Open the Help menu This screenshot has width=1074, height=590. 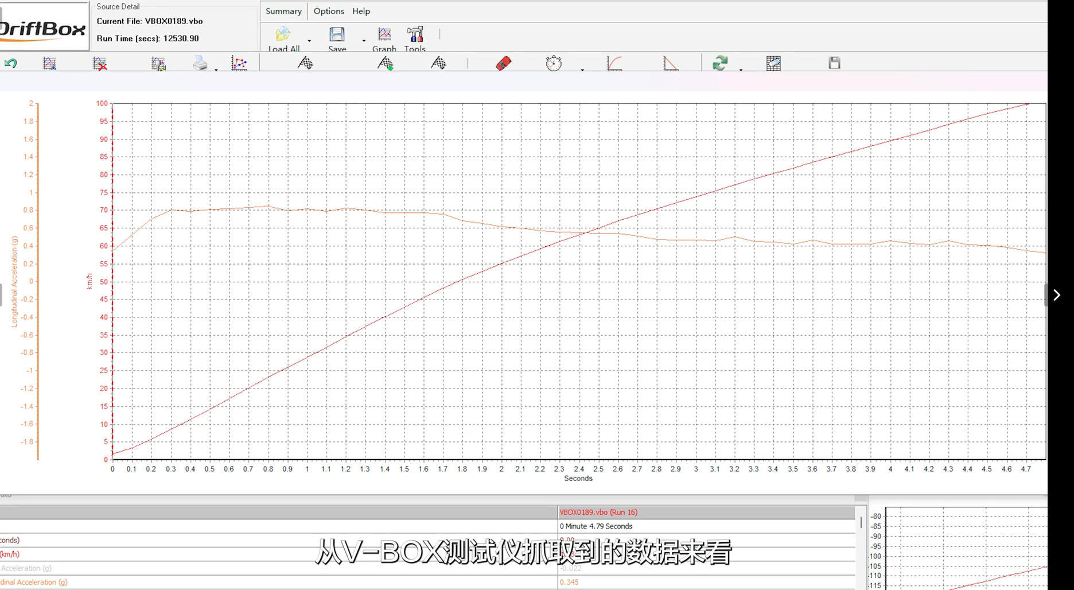(x=361, y=11)
